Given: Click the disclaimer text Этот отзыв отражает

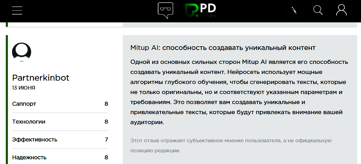Looking at the screenshot, I should [x=231, y=146].
